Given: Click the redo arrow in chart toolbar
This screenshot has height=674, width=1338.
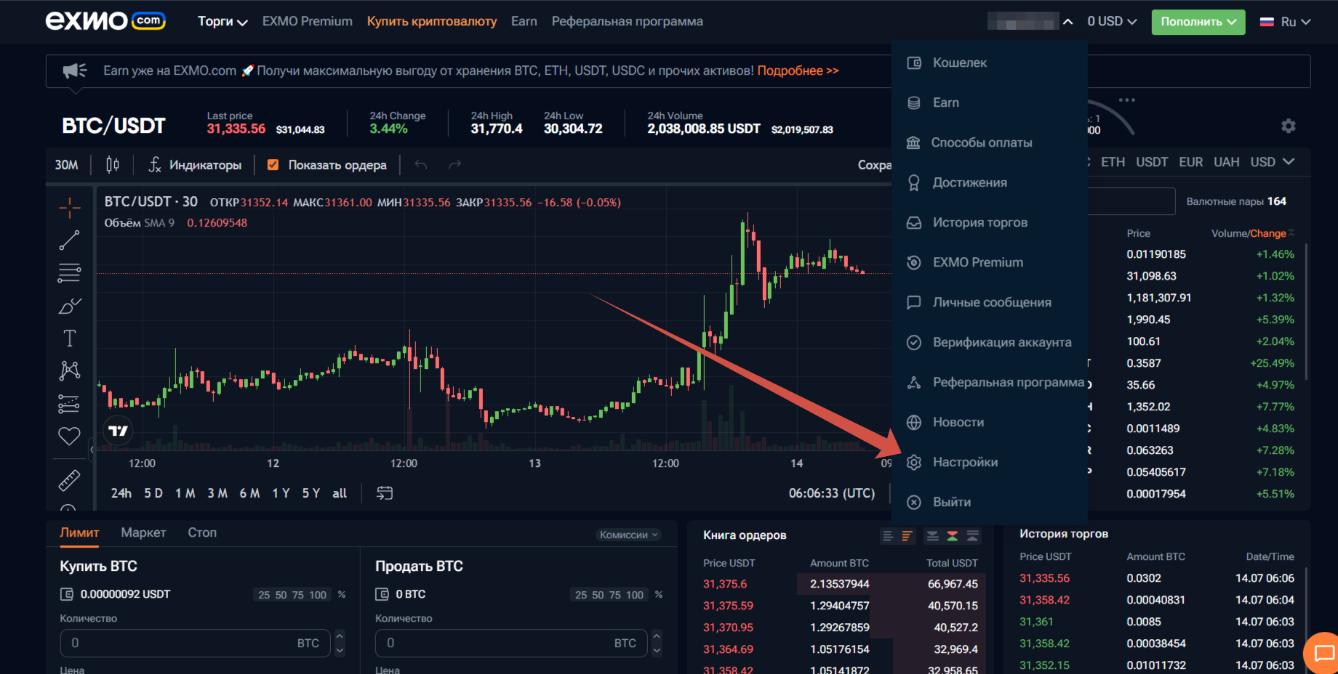Looking at the screenshot, I should (x=454, y=165).
